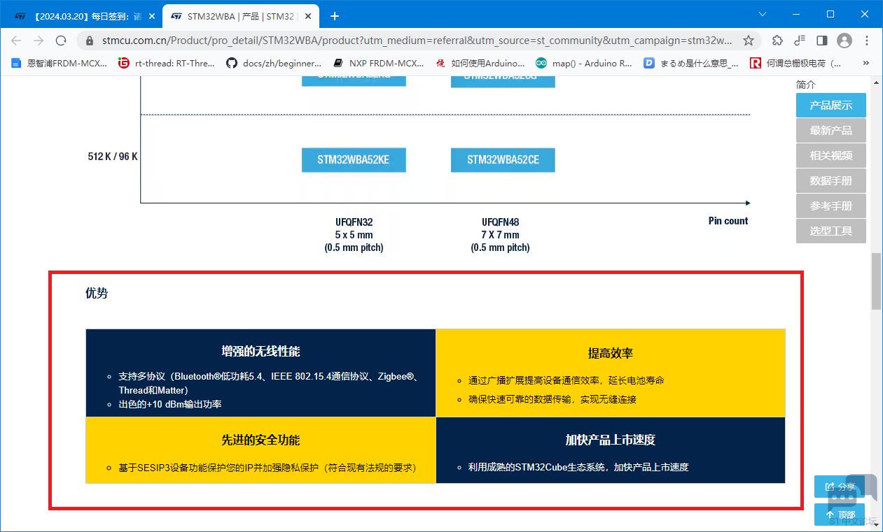Click the 确保快速可靠的数据传输 bullet

click(x=552, y=400)
